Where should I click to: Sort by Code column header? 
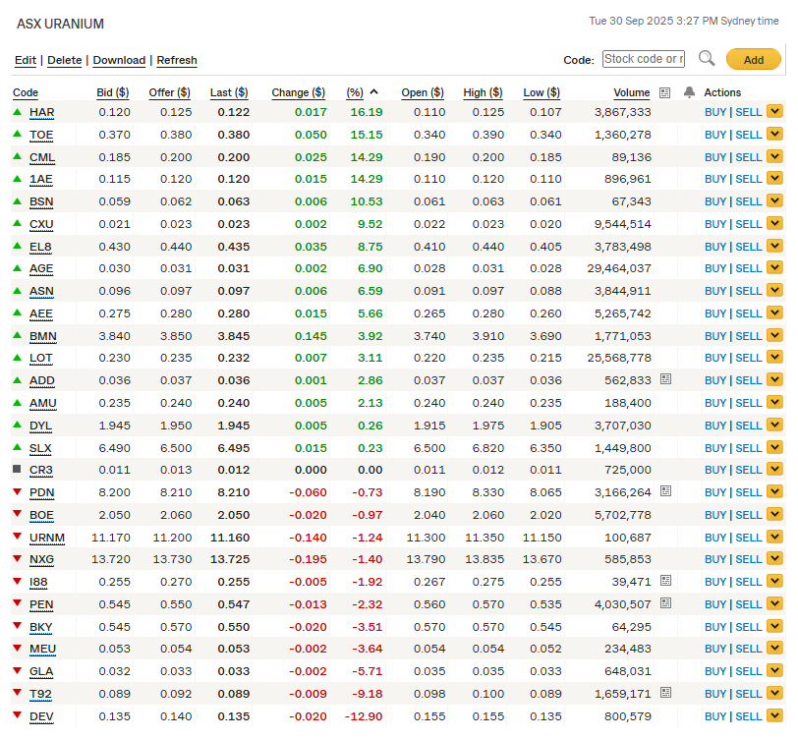(26, 92)
